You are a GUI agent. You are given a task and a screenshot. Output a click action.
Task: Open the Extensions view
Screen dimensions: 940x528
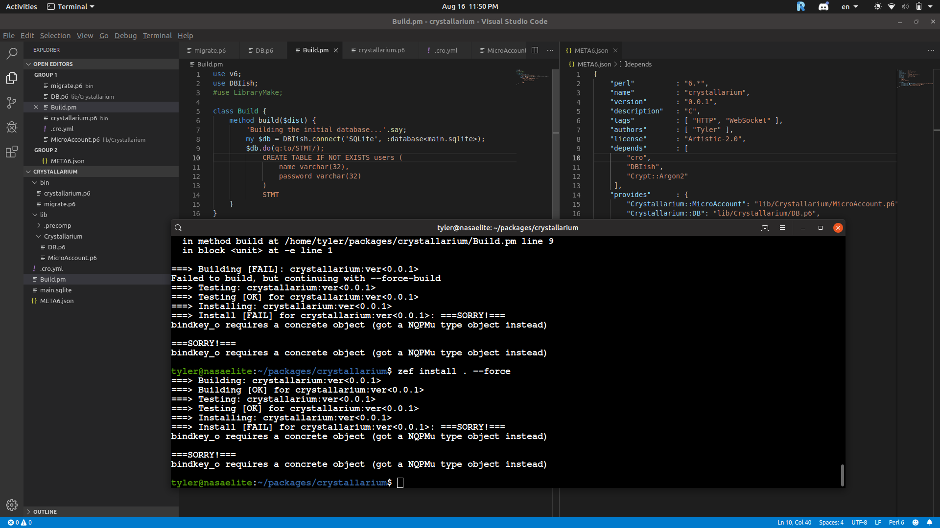click(x=12, y=152)
